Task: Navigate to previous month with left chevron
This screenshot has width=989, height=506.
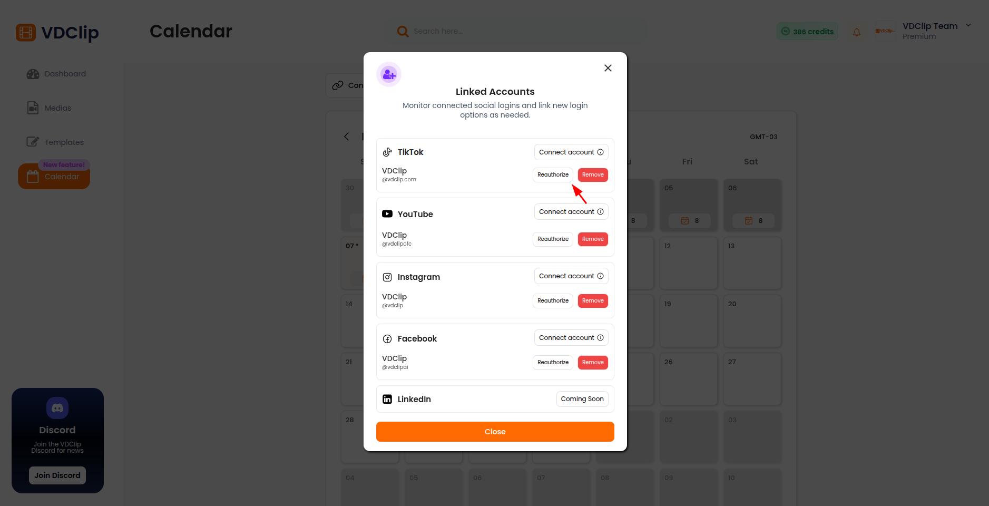Action: (x=346, y=137)
